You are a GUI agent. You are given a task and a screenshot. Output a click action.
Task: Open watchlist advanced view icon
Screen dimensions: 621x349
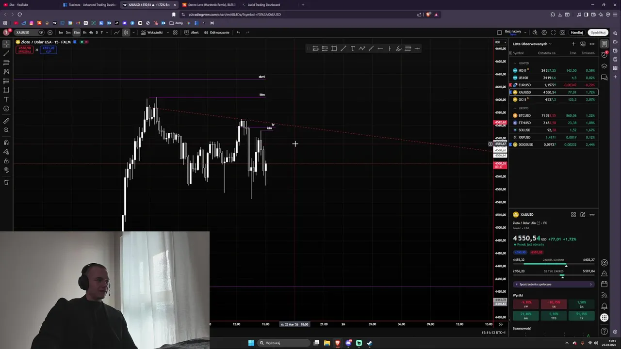click(x=583, y=44)
